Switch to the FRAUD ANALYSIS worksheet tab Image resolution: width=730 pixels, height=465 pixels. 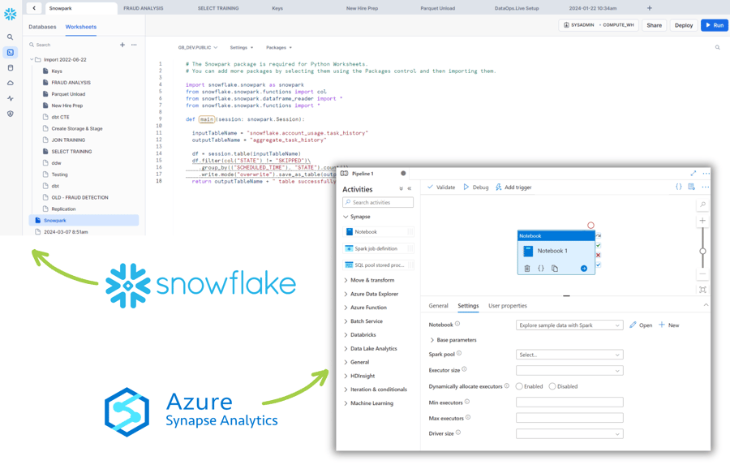144,8
